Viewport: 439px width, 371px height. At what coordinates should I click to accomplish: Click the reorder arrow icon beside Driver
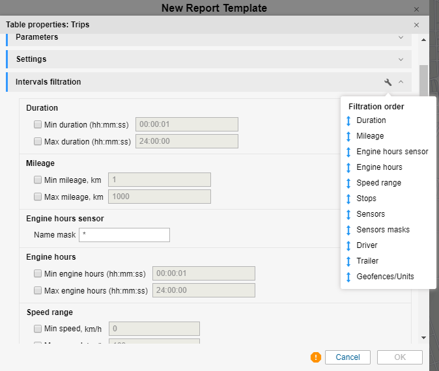[x=348, y=245]
